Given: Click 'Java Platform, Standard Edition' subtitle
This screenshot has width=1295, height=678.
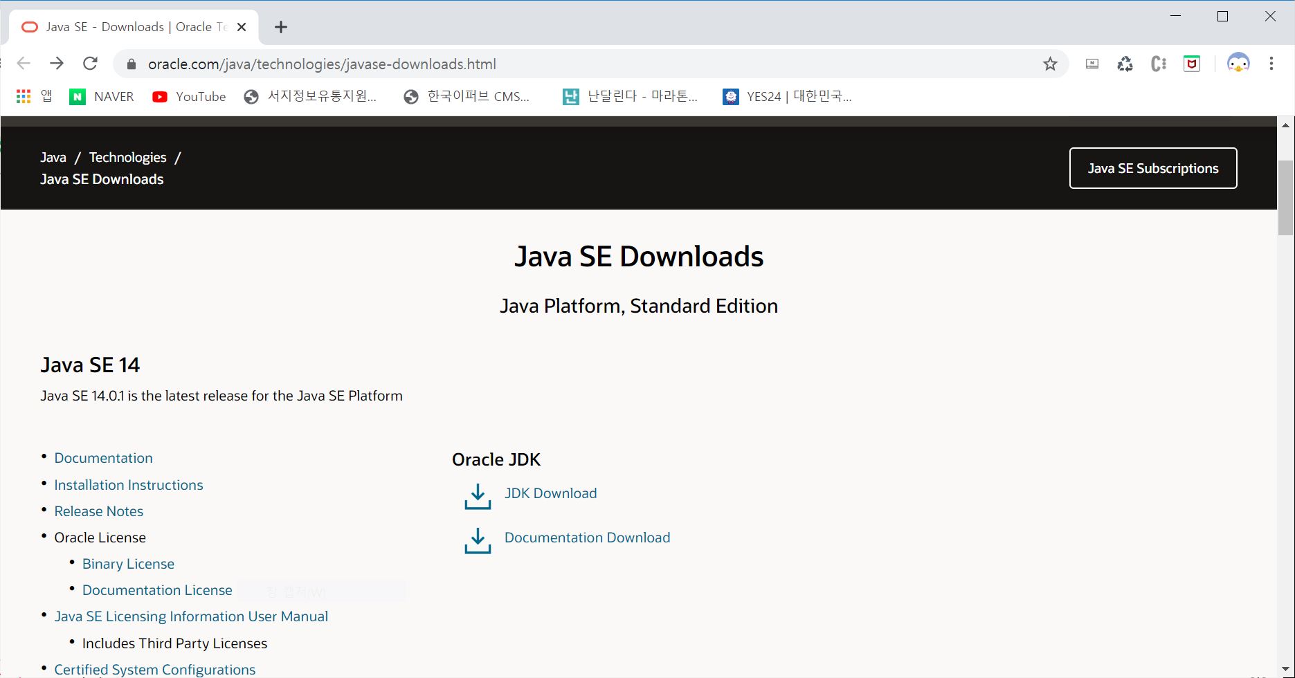Looking at the screenshot, I should [x=639, y=306].
